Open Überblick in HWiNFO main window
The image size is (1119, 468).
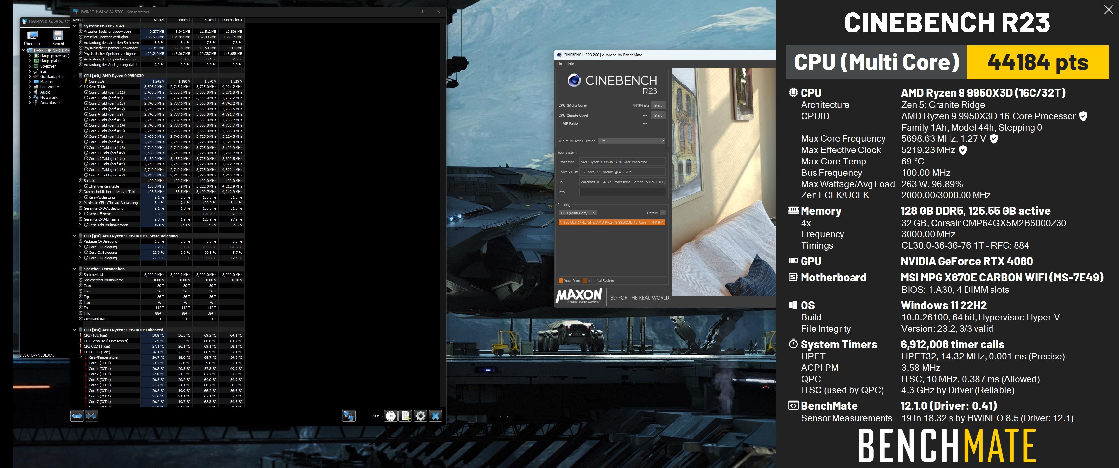32,38
